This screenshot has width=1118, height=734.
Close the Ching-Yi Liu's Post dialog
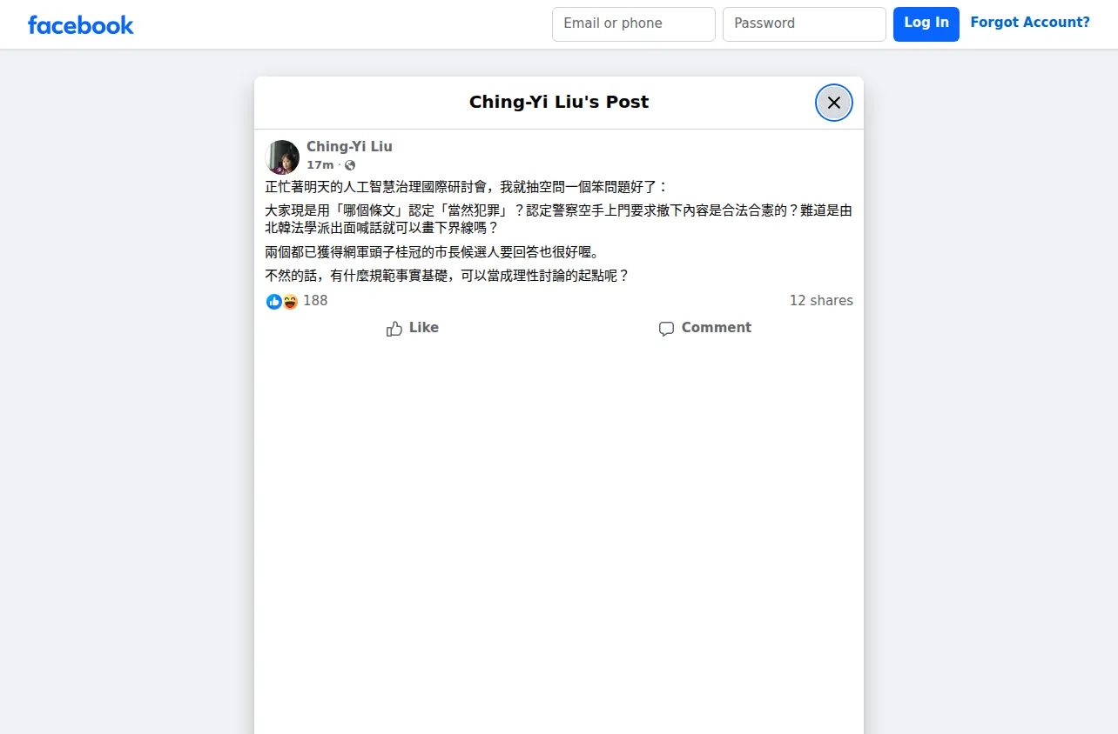pos(834,103)
